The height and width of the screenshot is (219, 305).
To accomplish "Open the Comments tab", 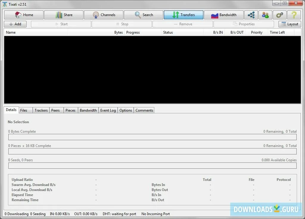I will [x=144, y=110].
